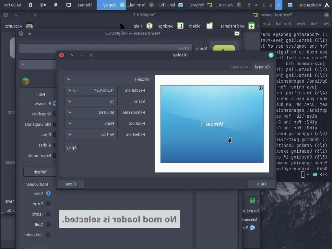
Task: Select the Fabric mod loader radio button
Action: coord(48,214)
